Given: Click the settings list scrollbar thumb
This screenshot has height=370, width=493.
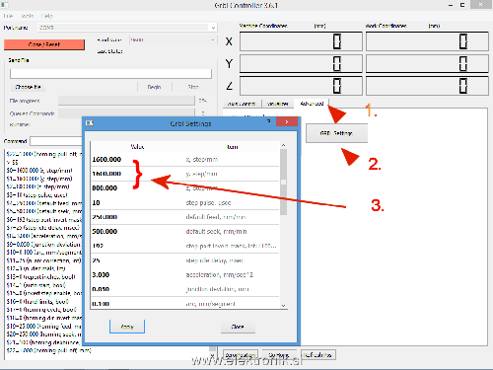Looking at the screenshot, I should (283, 182).
